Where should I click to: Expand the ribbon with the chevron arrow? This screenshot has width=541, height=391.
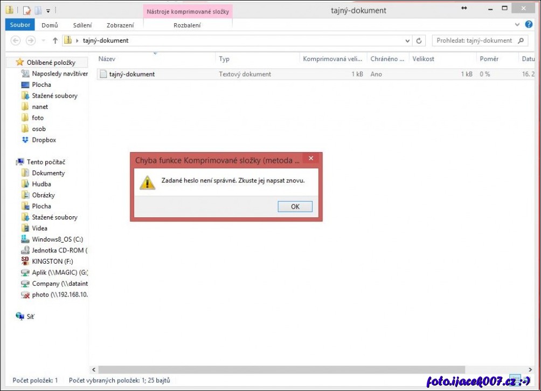(517, 25)
